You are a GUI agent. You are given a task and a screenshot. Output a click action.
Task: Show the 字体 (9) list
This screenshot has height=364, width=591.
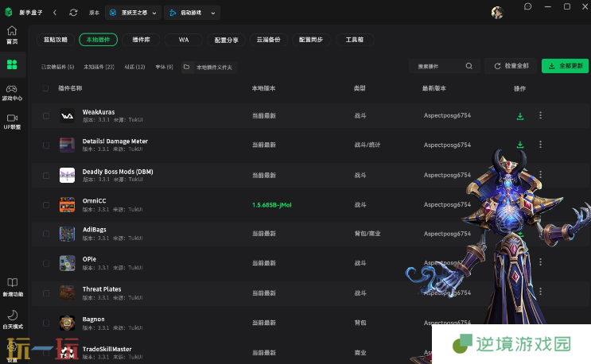[x=164, y=67]
